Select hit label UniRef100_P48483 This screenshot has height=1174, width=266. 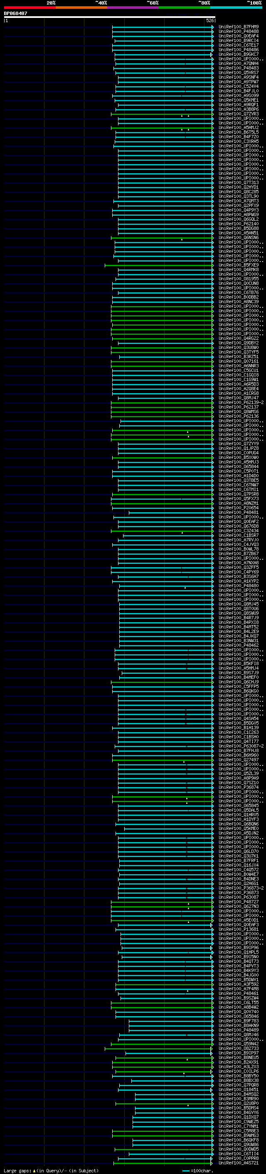point(238,68)
